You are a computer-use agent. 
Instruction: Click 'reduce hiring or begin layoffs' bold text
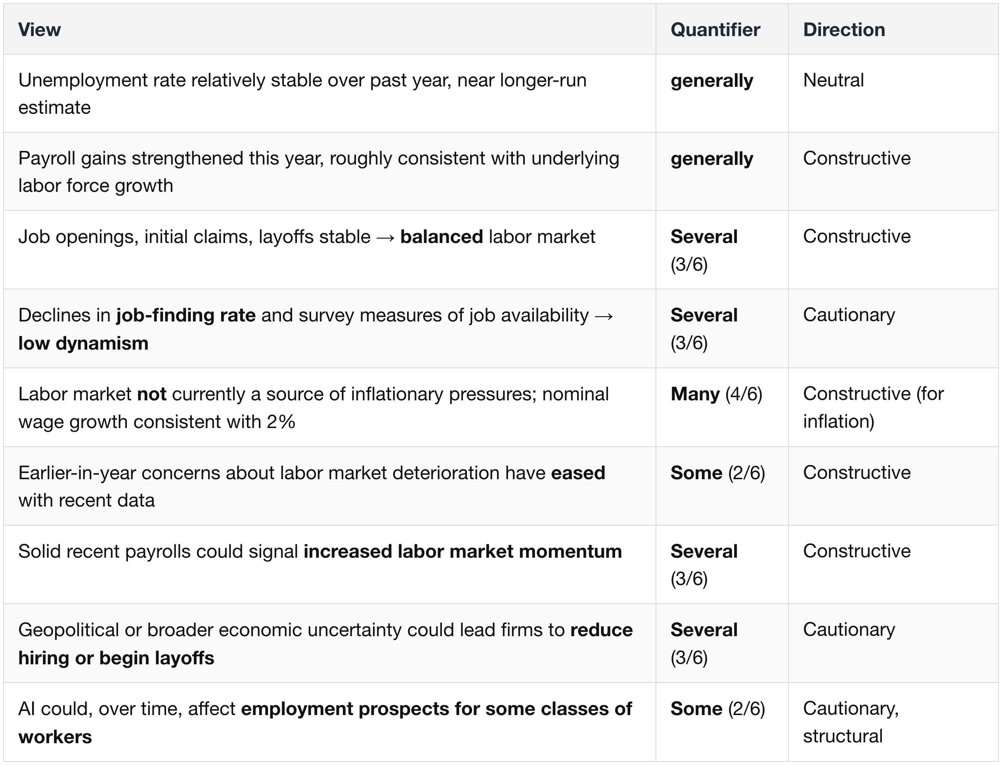point(325,644)
